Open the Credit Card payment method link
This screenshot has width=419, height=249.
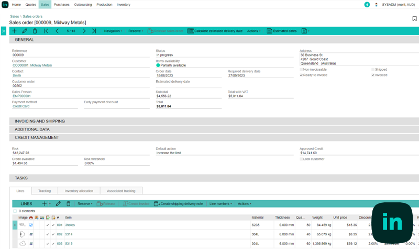click(21, 106)
